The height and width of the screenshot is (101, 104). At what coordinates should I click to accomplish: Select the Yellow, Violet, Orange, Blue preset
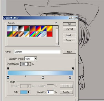[16, 34]
